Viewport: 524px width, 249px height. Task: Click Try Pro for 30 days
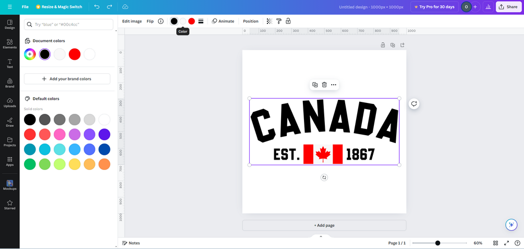point(434,7)
